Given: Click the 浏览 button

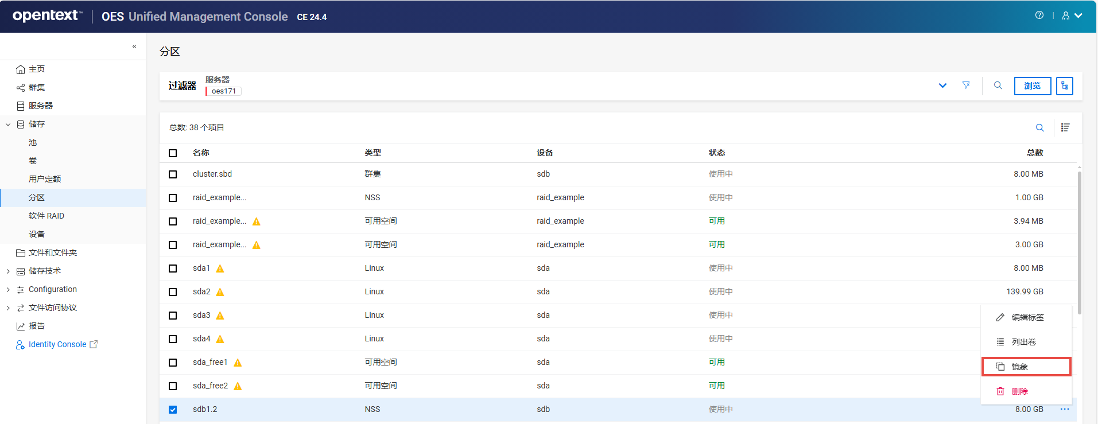Looking at the screenshot, I should pyautogui.click(x=1032, y=85).
